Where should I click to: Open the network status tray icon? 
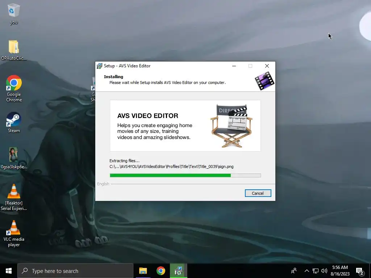[316, 271]
